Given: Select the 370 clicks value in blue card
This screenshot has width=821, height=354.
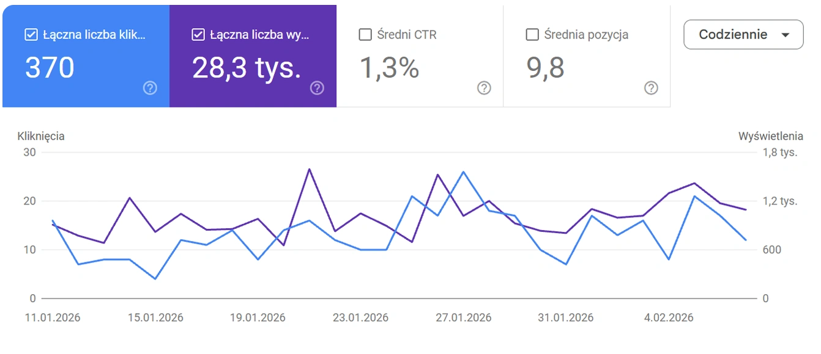Looking at the screenshot, I should (x=50, y=67).
